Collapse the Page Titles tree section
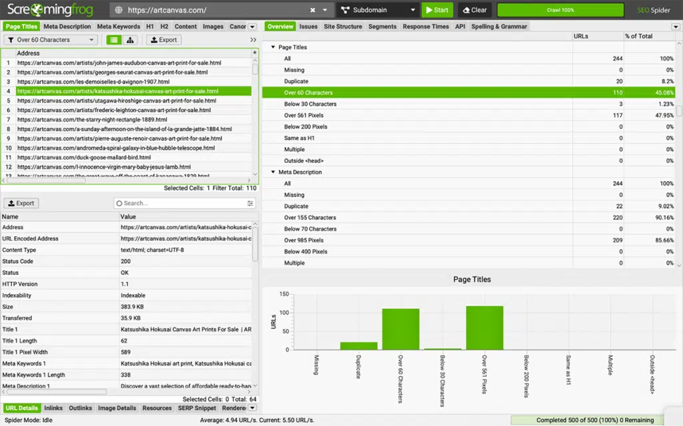The image size is (683, 426). coord(272,48)
